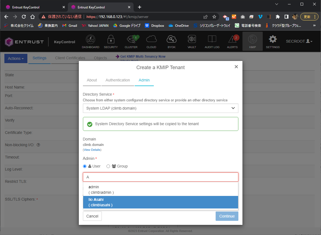Open the OneDrive bookmark
This screenshot has width=321, height=235.
178,25
